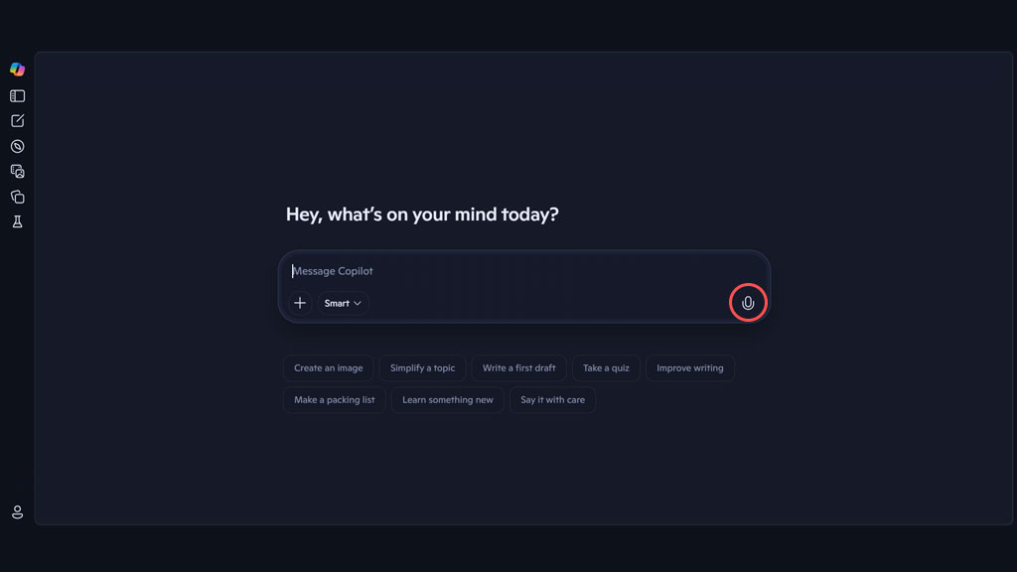Image resolution: width=1017 pixels, height=572 pixels.
Task: Focus the Message Copilot input field
Action: pyautogui.click(x=524, y=271)
